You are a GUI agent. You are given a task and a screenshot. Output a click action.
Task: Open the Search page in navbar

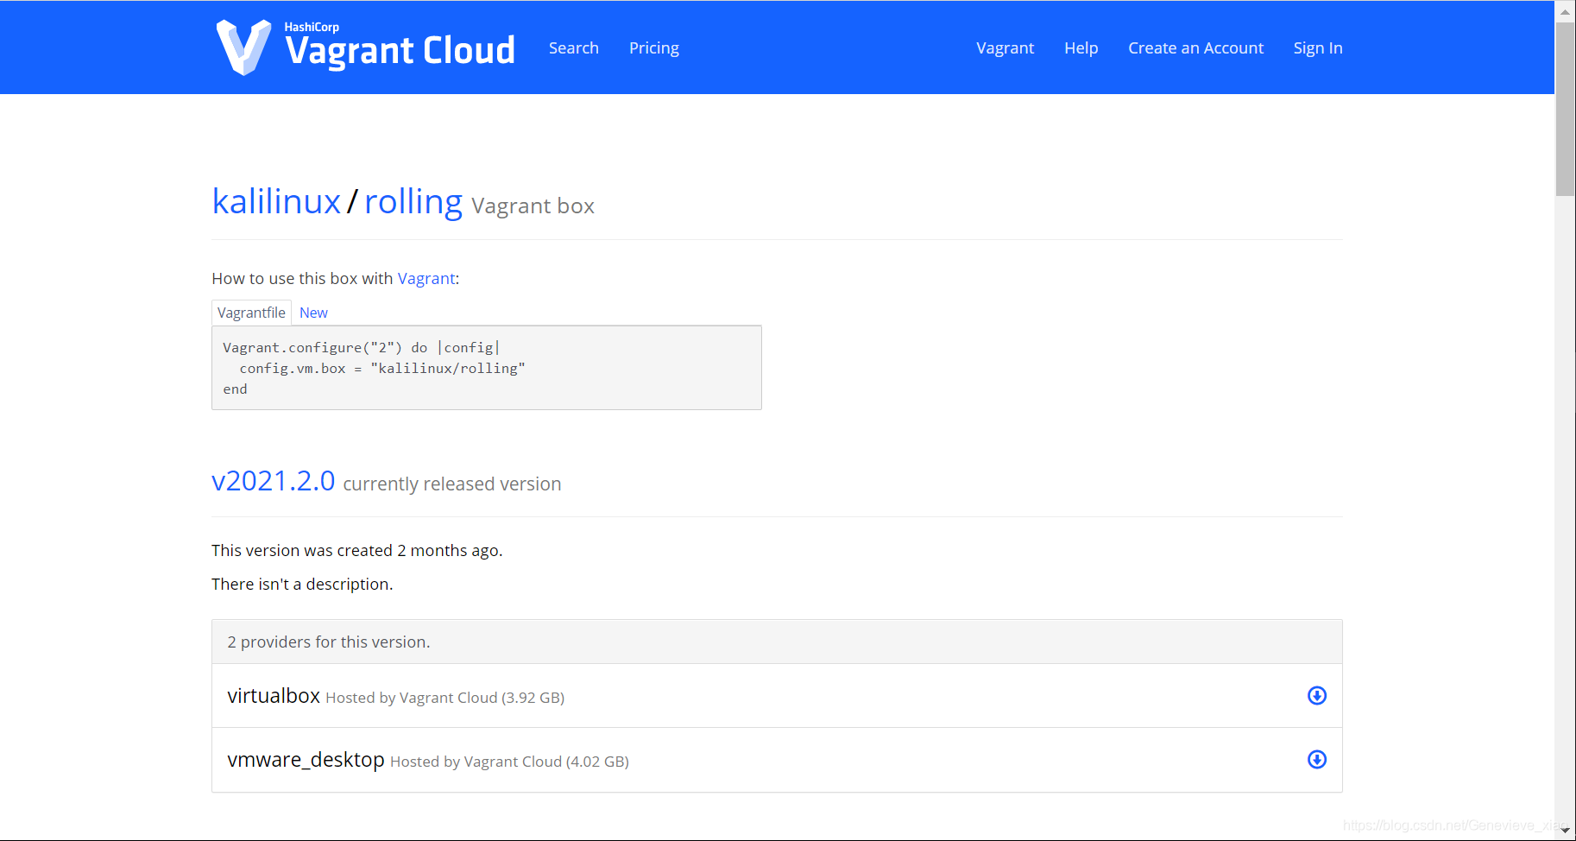click(574, 48)
